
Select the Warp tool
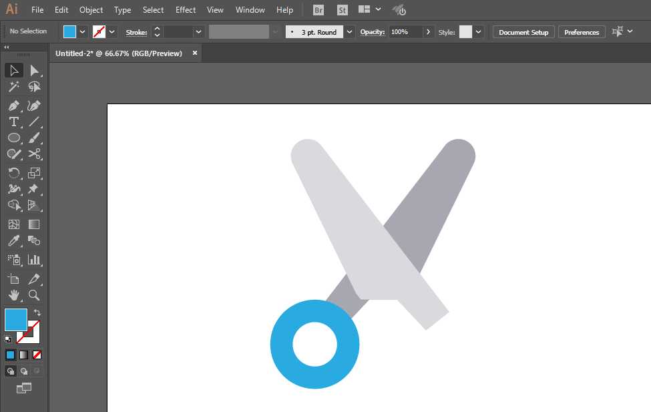pos(14,189)
